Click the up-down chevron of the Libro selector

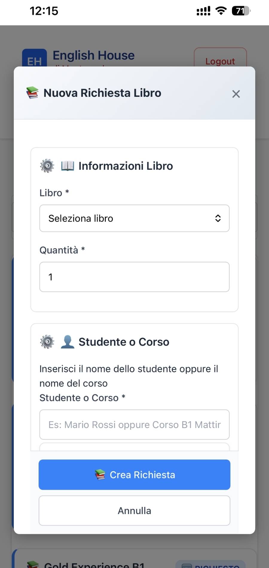[x=218, y=218]
